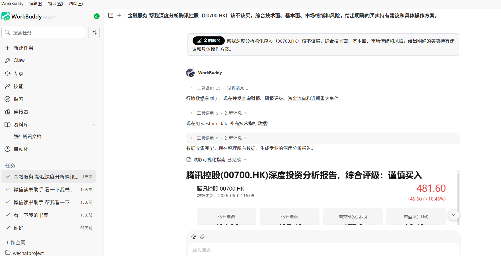Click the paperclip attach file icon
501x256 pixels.
(202, 237)
